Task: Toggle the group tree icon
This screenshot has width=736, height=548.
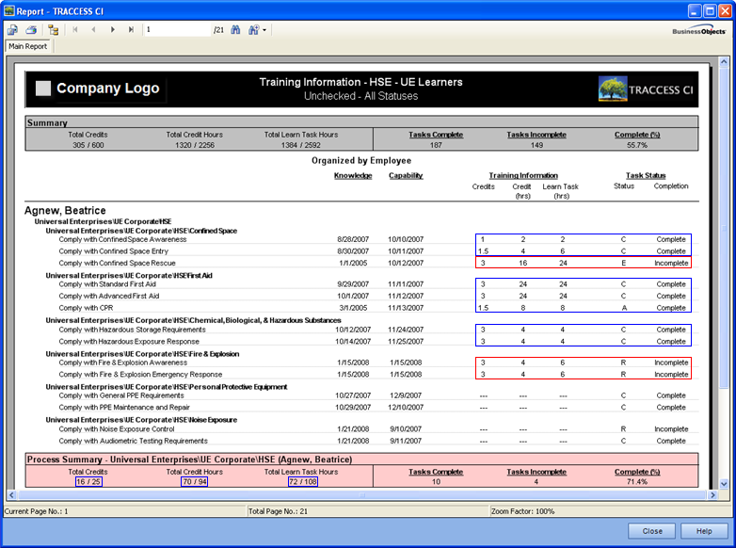Action: click(54, 30)
